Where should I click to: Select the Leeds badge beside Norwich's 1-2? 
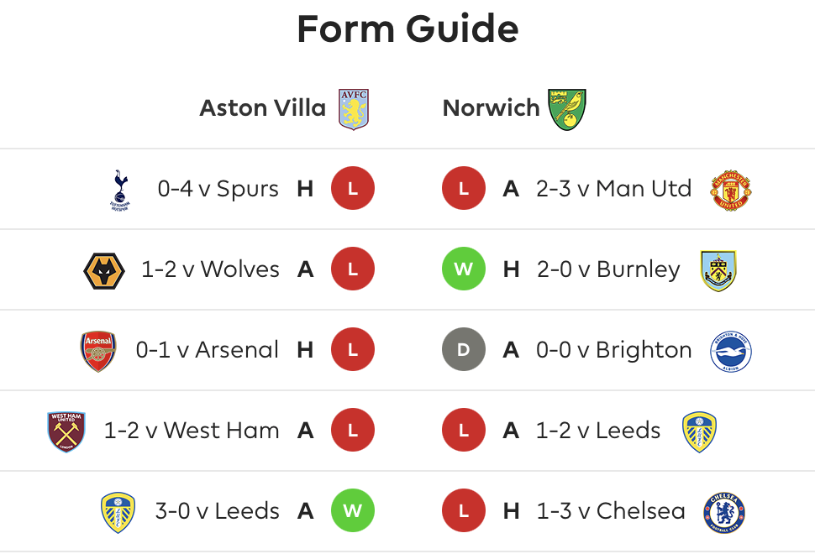(x=699, y=431)
